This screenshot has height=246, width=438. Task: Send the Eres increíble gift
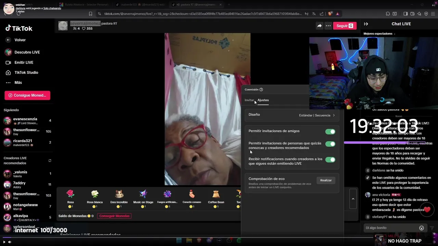119,199
